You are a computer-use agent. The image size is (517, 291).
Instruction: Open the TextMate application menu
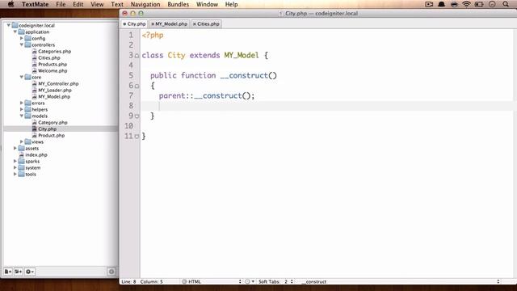(36, 4)
